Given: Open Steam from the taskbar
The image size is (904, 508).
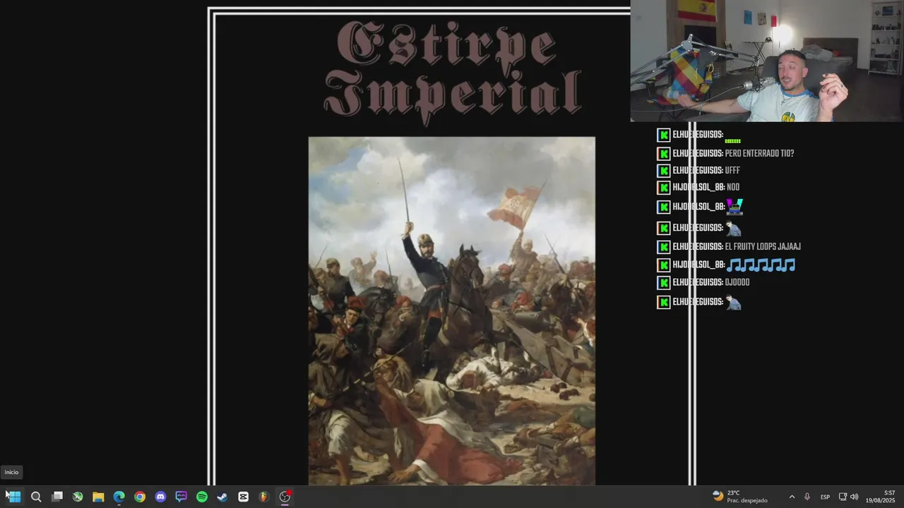Looking at the screenshot, I should (x=222, y=497).
